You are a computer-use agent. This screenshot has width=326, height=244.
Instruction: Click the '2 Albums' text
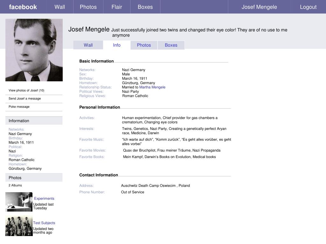coord(15,185)
